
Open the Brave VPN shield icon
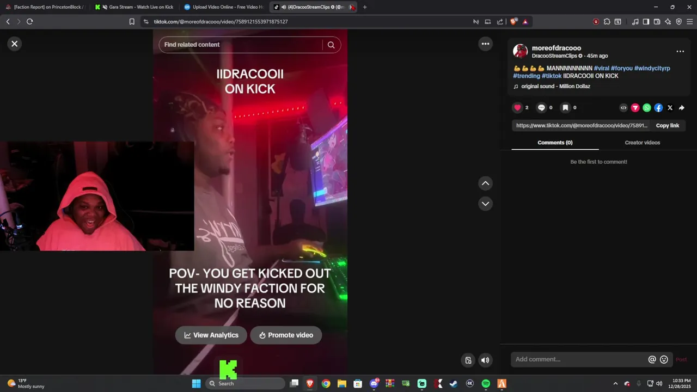click(678, 22)
